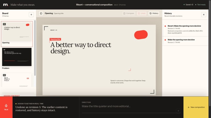Click the 'Text ready' status indicator
This screenshot has width=211, height=118.
[200, 5]
